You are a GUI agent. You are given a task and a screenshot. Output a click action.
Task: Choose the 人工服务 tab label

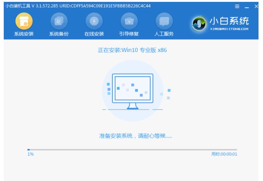coord(164,34)
